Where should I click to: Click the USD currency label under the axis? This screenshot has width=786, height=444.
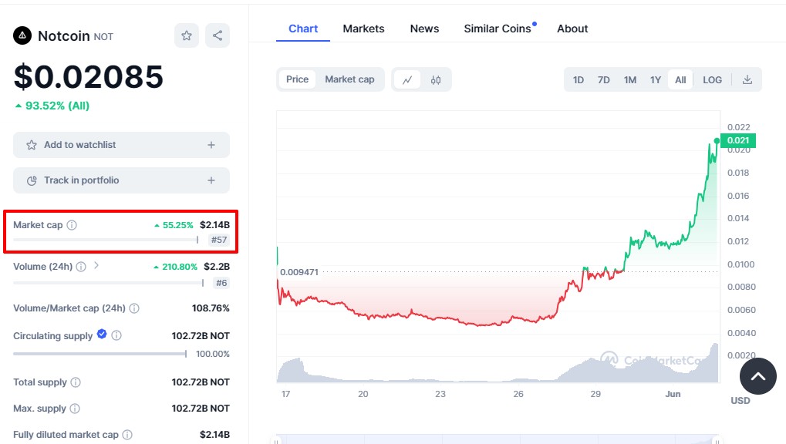point(740,400)
